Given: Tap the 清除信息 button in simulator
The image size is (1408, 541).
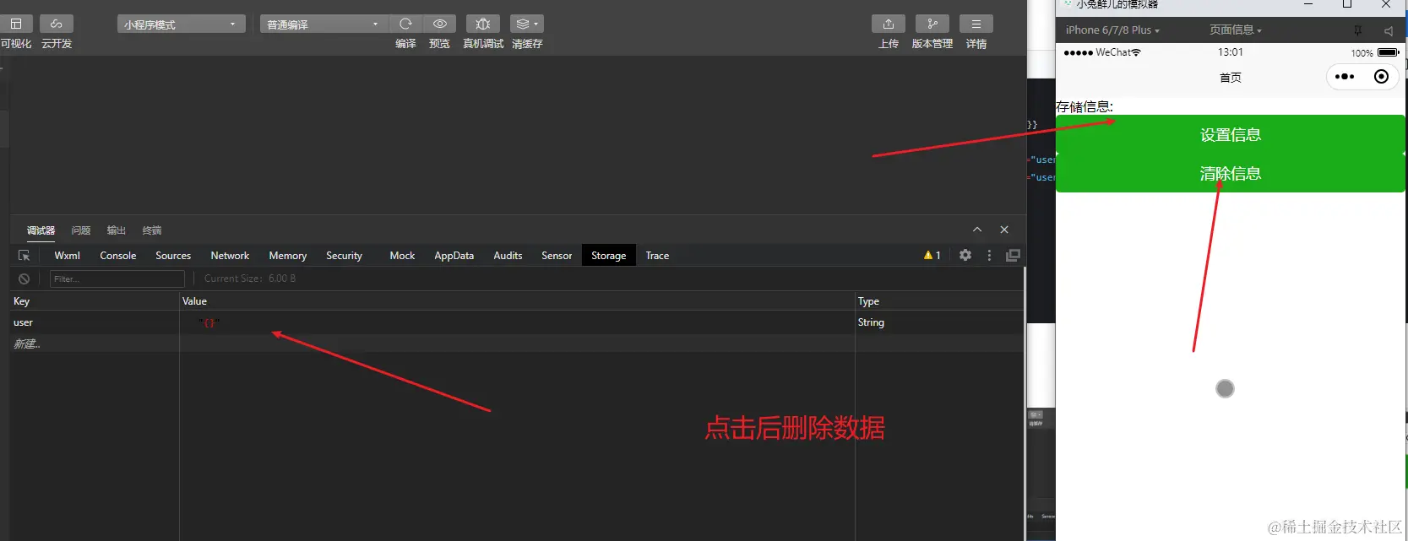Looking at the screenshot, I should pos(1231,174).
